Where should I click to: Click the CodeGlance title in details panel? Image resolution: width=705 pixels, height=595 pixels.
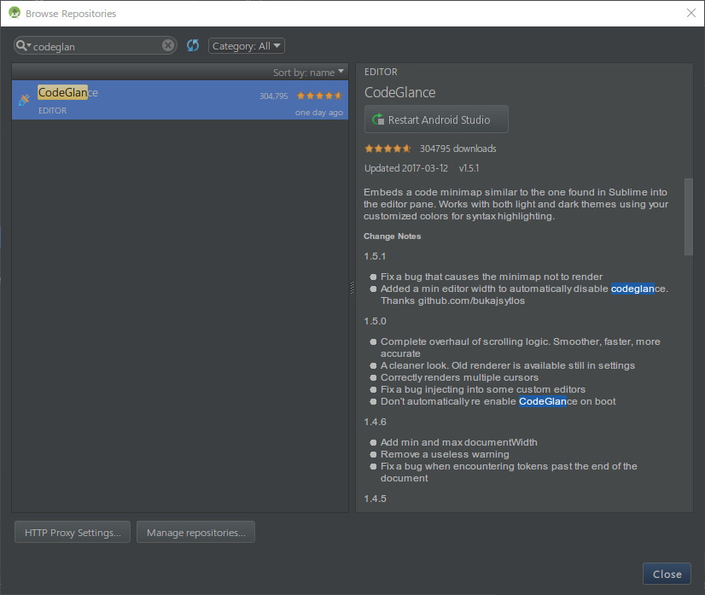tap(399, 92)
